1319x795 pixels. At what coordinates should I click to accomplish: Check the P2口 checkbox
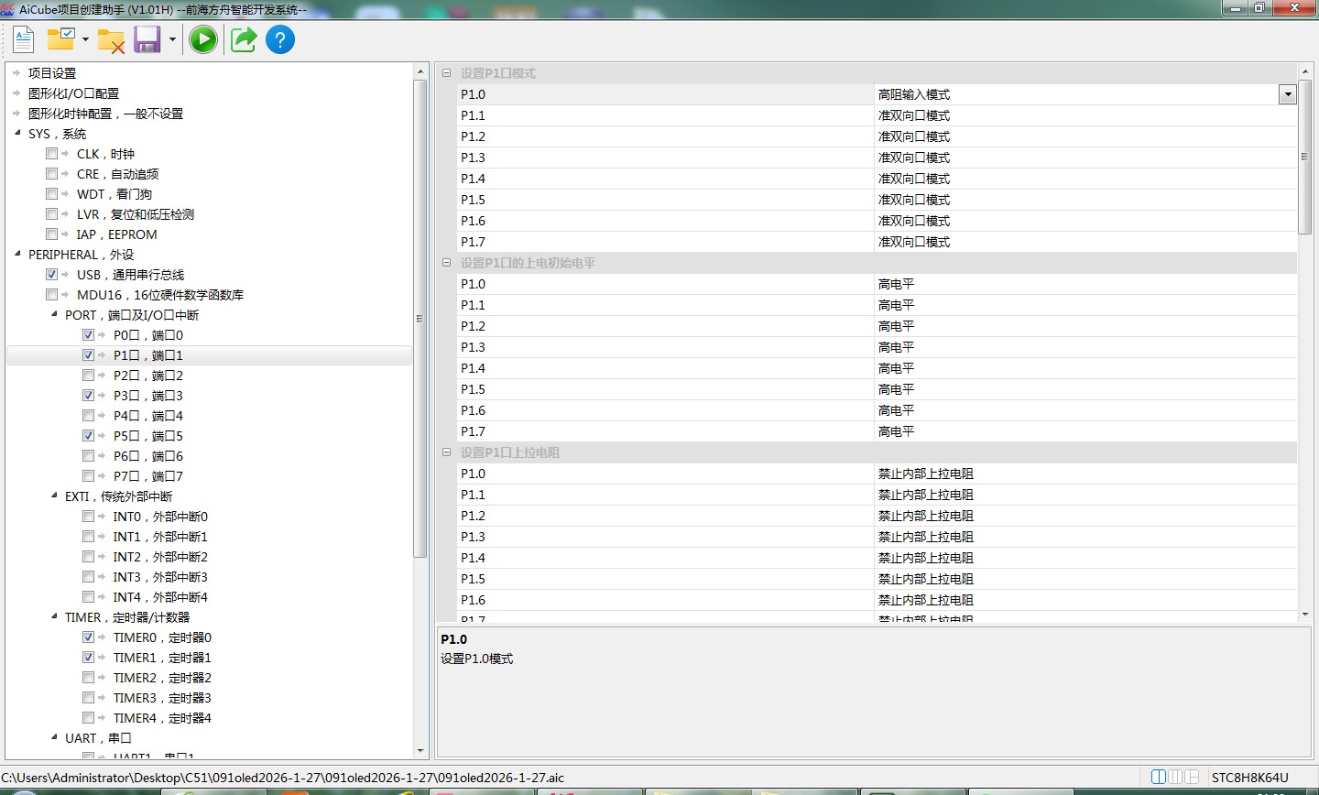coord(88,376)
